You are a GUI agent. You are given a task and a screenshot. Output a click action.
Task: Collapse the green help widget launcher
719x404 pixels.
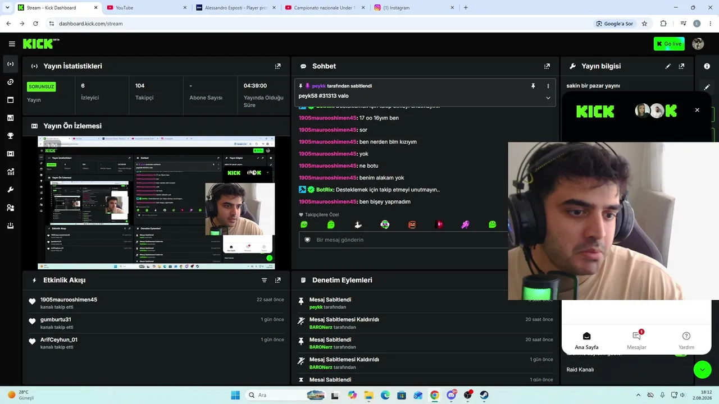702,369
